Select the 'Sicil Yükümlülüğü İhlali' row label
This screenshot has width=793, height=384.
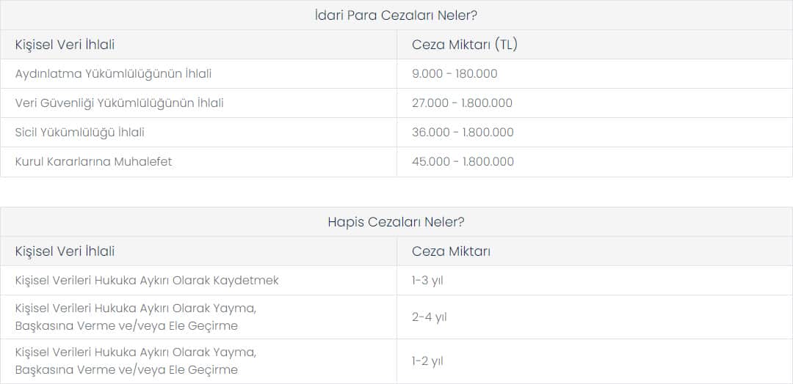80,132
